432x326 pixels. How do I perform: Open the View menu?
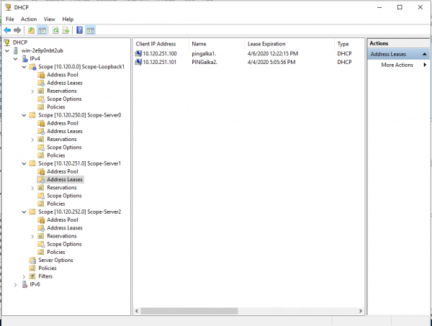49,19
